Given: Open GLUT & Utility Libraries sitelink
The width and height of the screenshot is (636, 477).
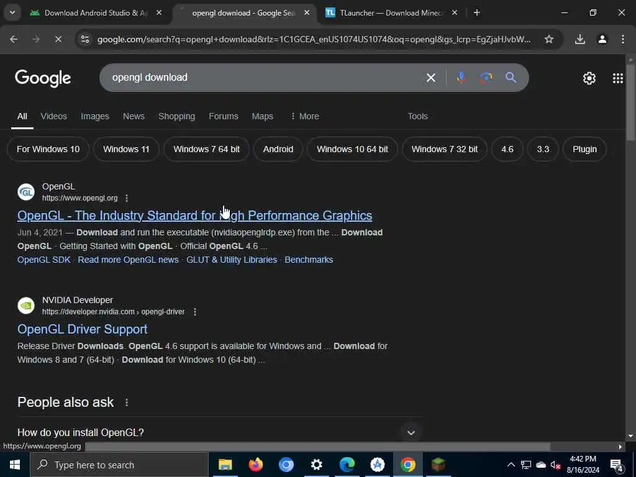Looking at the screenshot, I should click(x=232, y=260).
